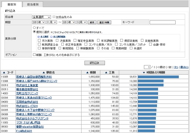Click the 全て選択解除 link
This screenshot has height=133, width=190.
(59, 37)
